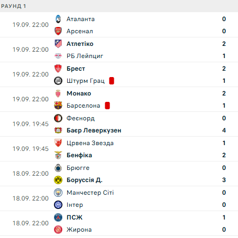Click the Манчестер Сіті crest icon

58,193
